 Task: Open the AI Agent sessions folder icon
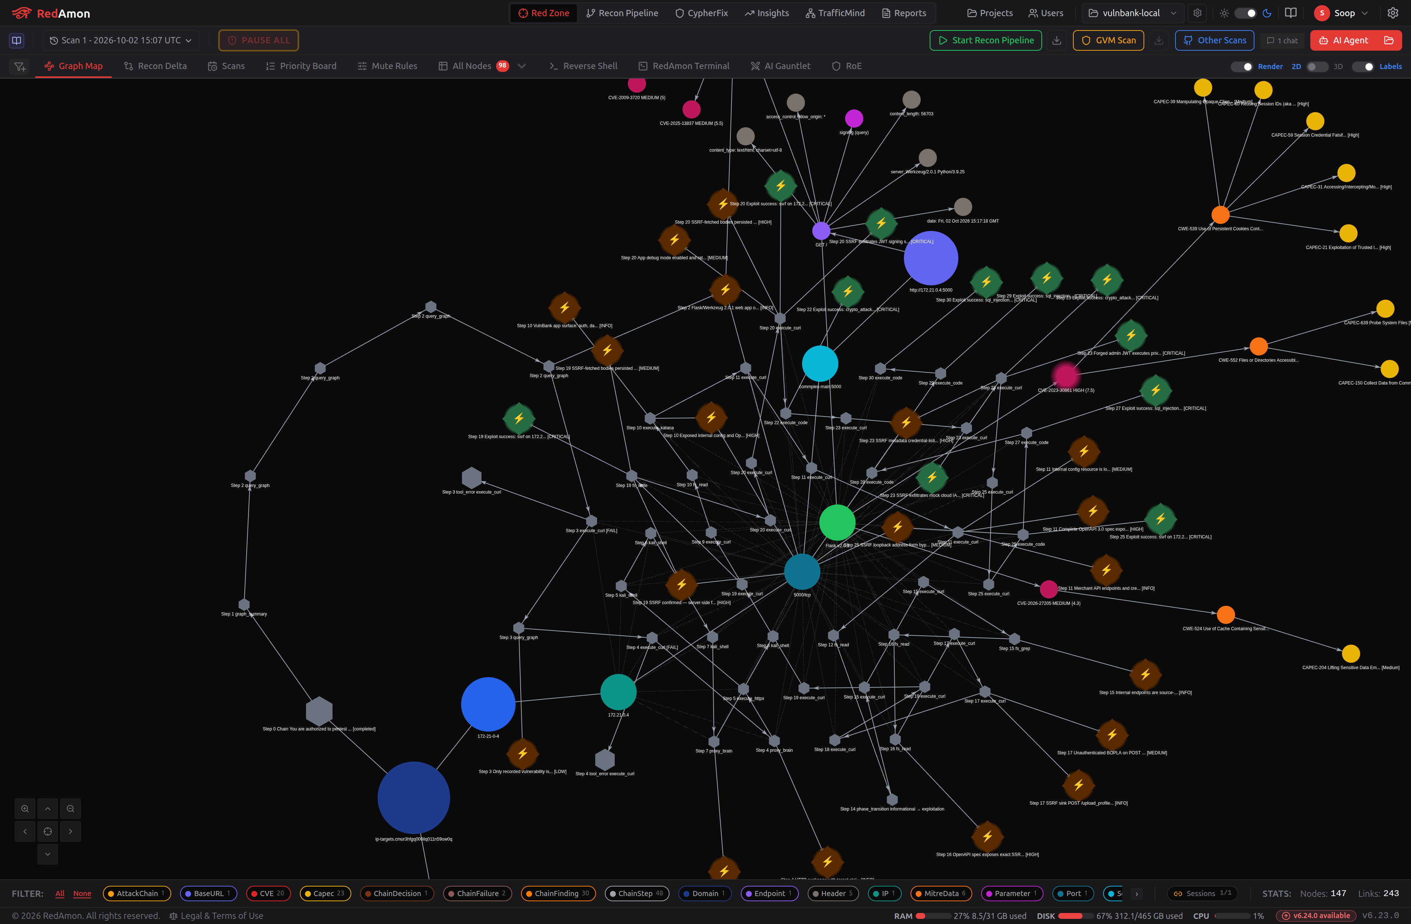[1389, 40]
